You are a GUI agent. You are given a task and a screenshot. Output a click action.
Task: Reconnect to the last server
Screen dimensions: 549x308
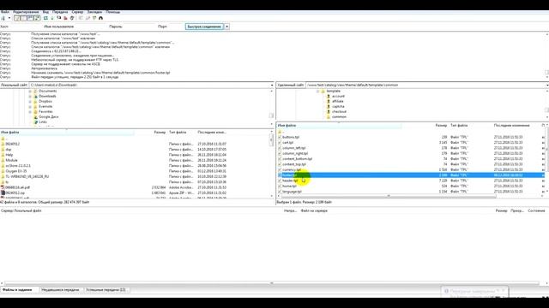tap(72, 18)
